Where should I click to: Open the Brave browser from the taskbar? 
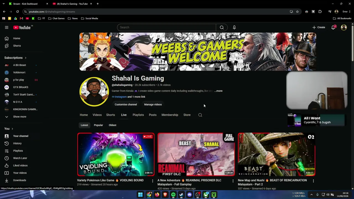tap(165, 195)
